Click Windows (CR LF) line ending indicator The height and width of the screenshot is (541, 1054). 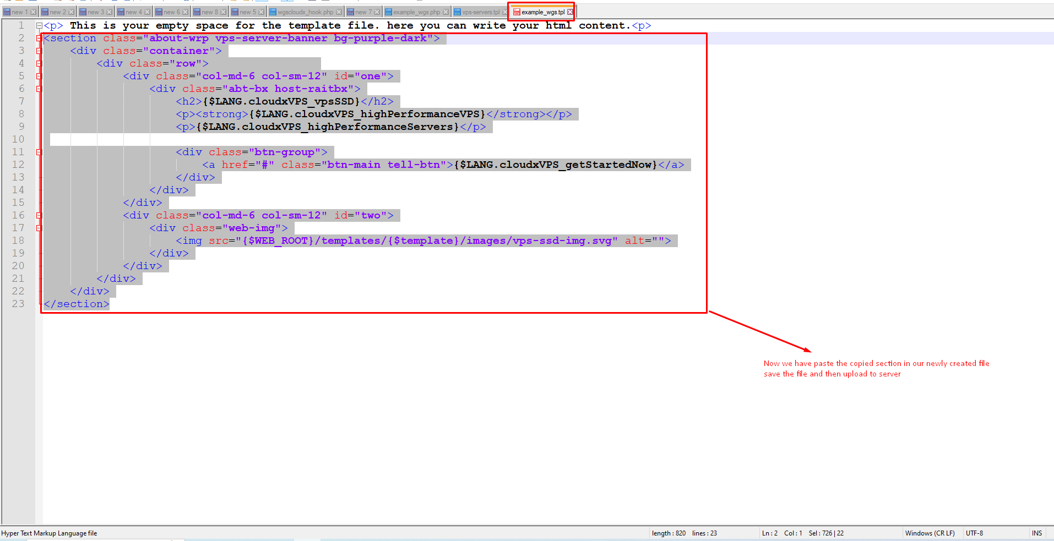(x=930, y=533)
